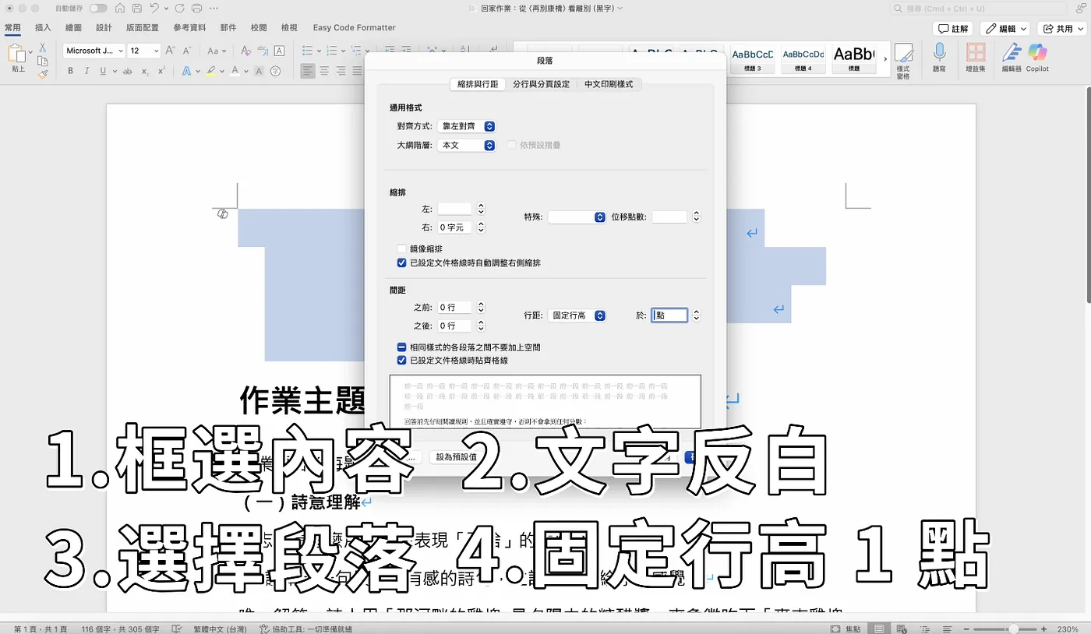Uncheck 已設定文件格線時自動調整右側縮排 checkbox
This screenshot has height=634, width=1091.
point(402,263)
